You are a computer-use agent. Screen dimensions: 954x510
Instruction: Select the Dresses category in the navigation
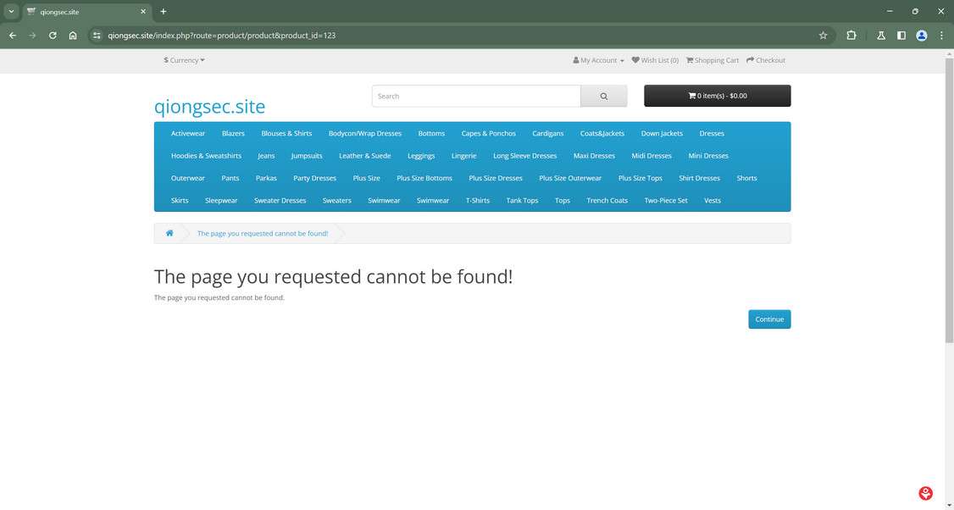click(711, 133)
